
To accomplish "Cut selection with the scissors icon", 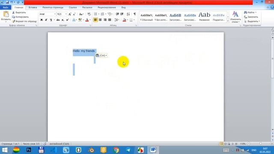I will 13,12.
